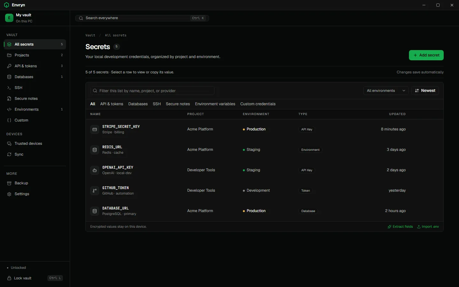Screen dimensions: 459x287
Task: Click the Filter this list input field
Action: tap(152, 91)
